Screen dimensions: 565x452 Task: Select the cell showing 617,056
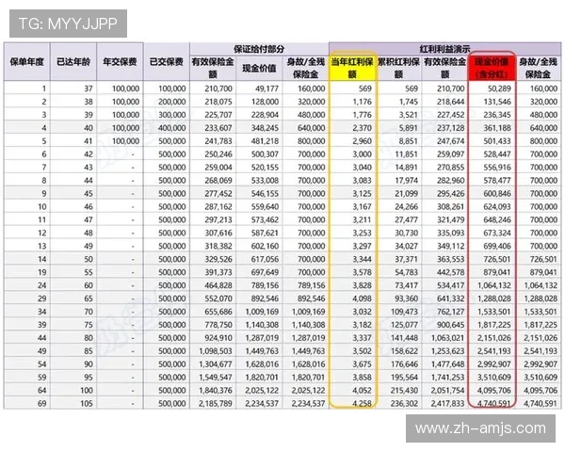[259, 259]
